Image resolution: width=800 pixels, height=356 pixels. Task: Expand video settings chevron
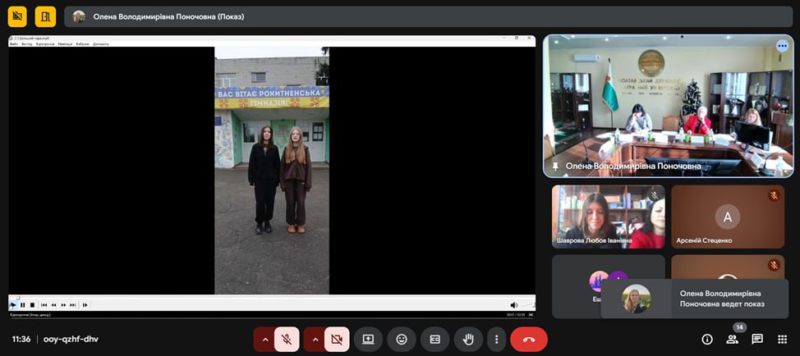pyautogui.click(x=315, y=339)
